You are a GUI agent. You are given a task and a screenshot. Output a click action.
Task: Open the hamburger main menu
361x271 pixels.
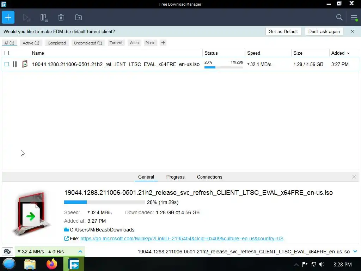(354, 18)
